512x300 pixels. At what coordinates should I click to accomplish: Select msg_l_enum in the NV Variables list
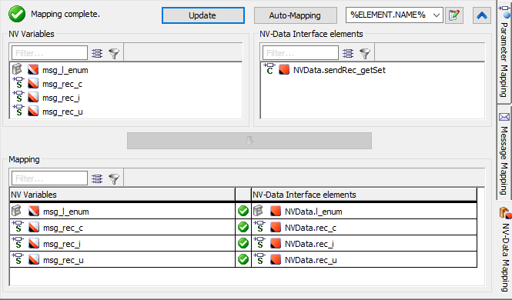[x=65, y=70]
